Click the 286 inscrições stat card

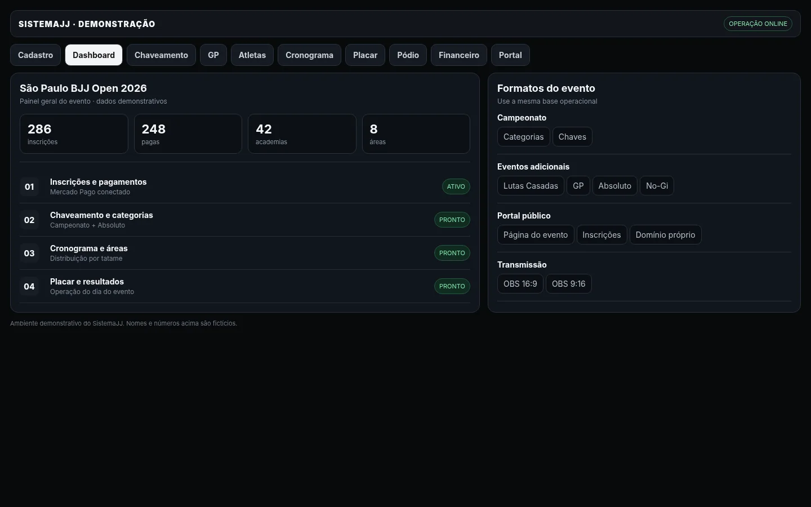pyautogui.click(x=74, y=134)
